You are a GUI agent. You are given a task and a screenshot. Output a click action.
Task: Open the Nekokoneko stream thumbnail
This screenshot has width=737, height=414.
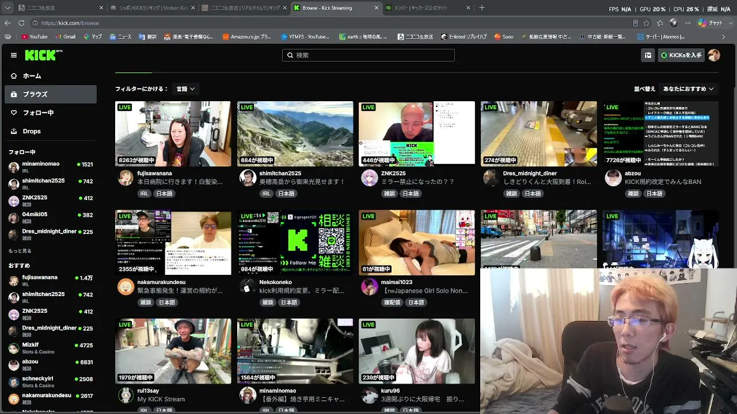(x=295, y=243)
